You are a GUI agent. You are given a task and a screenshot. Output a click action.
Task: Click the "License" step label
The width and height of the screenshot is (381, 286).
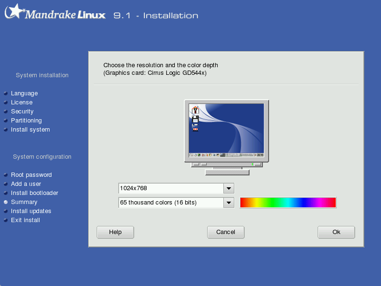coord(21,102)
